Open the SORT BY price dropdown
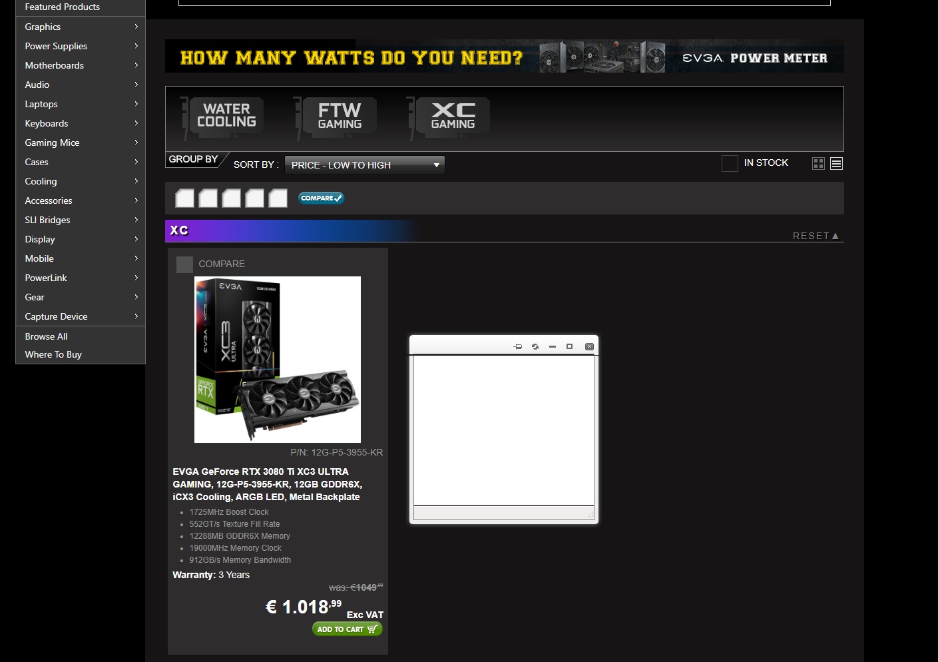Viewport: 938px width, 662px height. [364, 165]
